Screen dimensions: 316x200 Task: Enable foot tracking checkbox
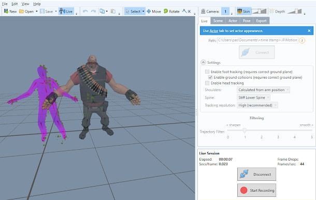point(207,72)
